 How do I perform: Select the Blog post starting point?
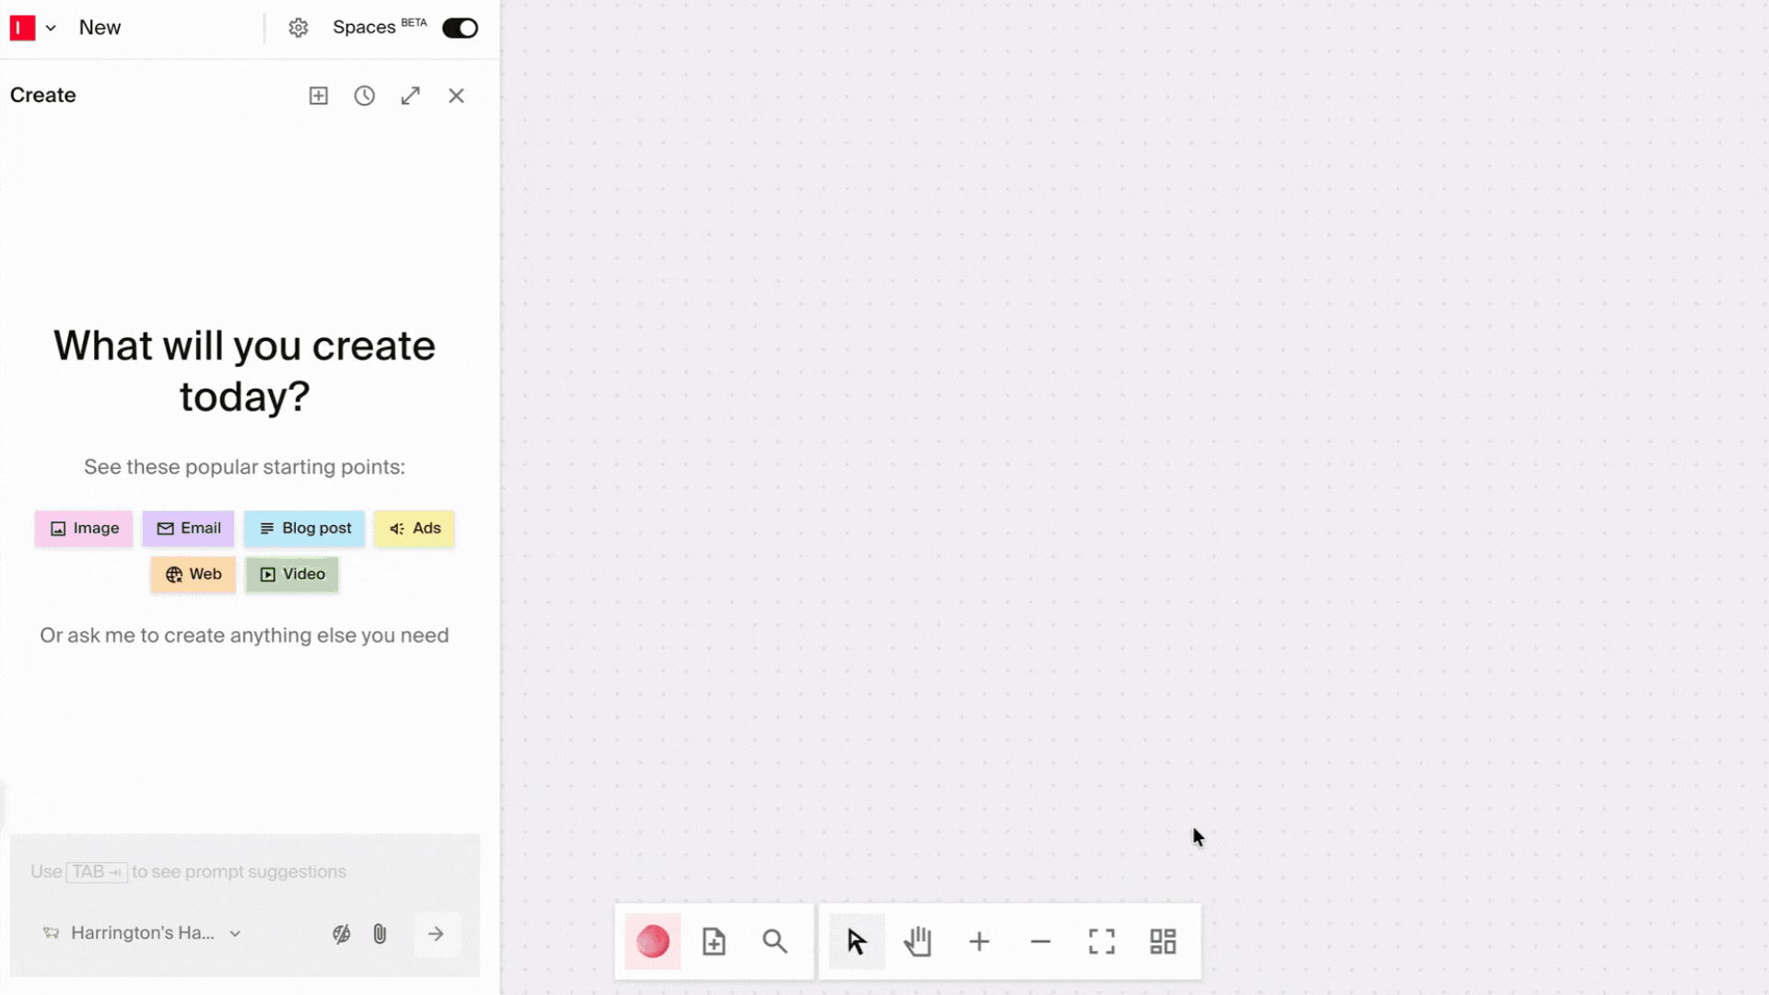coord(304,528)
